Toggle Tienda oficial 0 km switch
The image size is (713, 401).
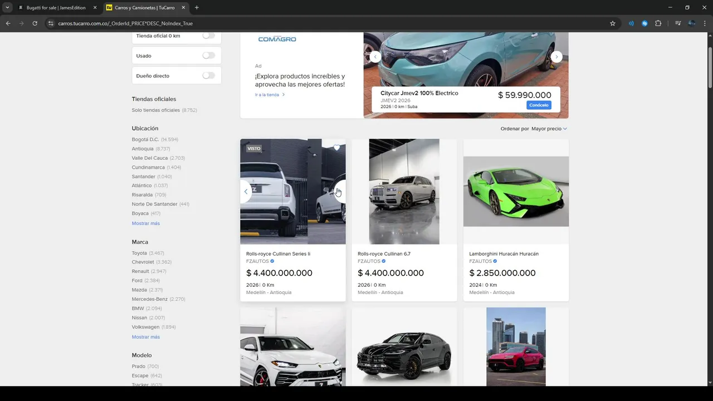coord(208,36)
